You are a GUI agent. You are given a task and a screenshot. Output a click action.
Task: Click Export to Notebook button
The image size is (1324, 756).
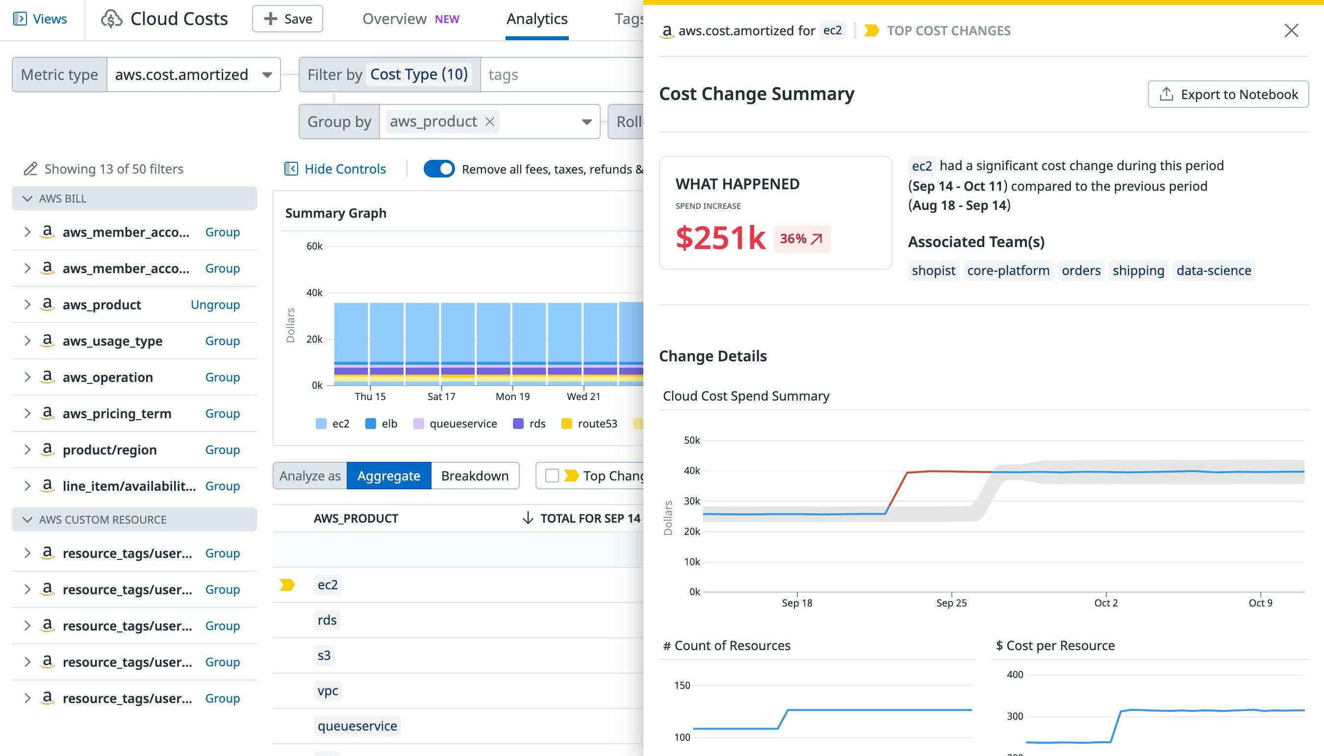[x=1228, y=94]
